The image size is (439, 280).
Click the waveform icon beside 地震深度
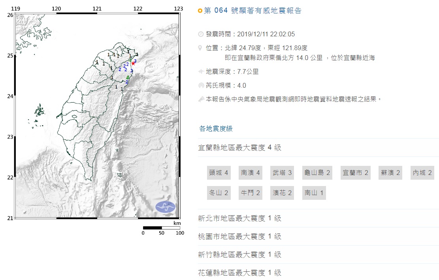pyautogui.click(x=201, y=71)
